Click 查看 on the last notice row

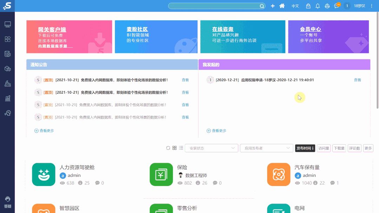(185, 117)
